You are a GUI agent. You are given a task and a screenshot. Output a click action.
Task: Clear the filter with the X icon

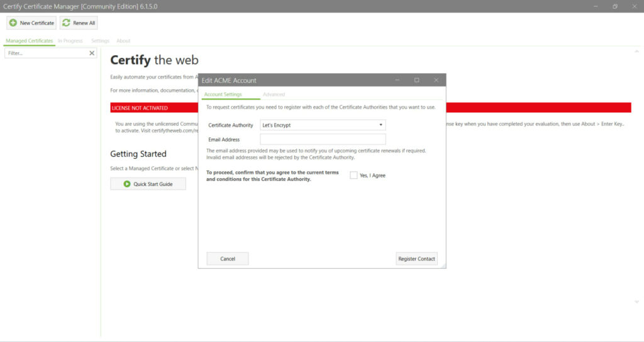(92, 53)
